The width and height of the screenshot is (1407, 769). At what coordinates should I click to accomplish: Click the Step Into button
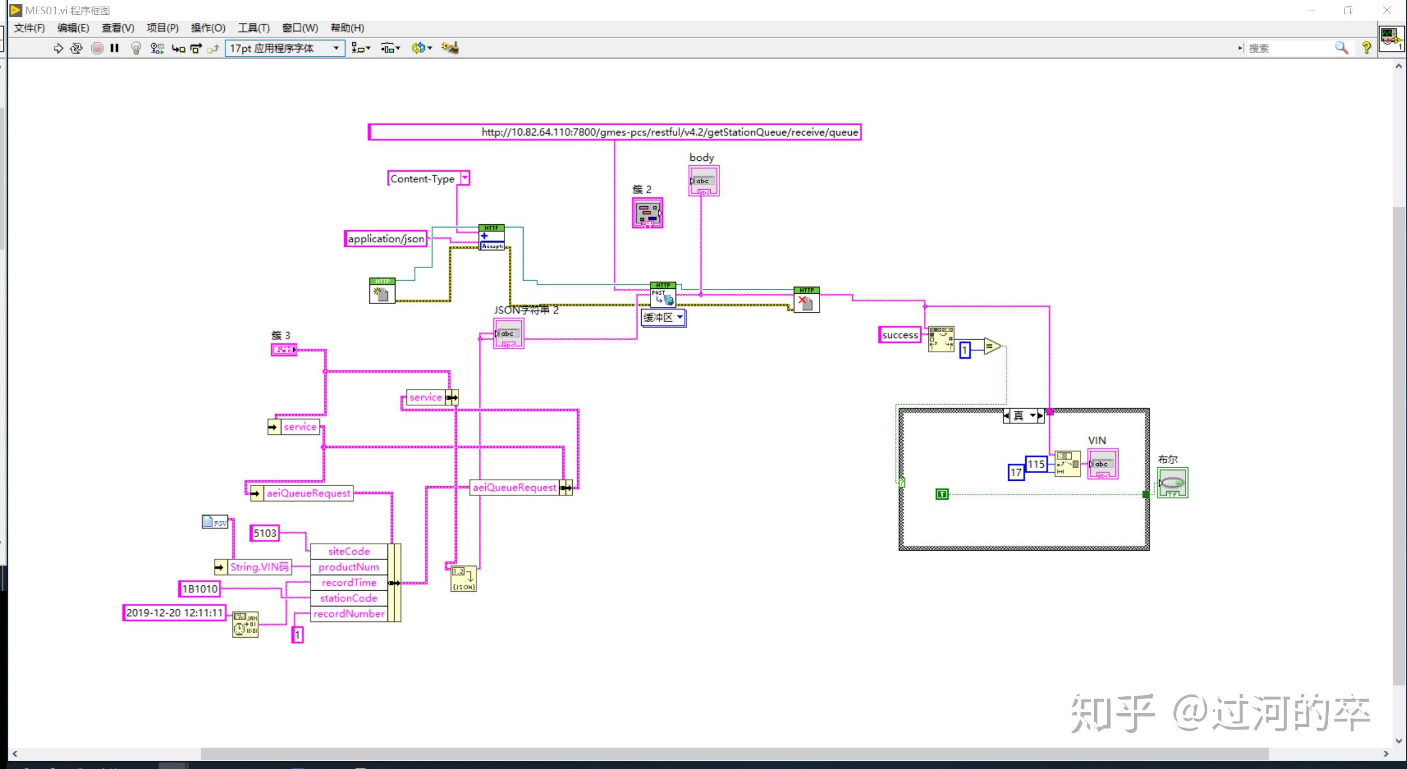pos(178,48)
